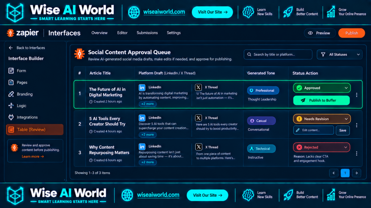Click the Professional tone badge
371x208 pixels.
coord(263,91)
